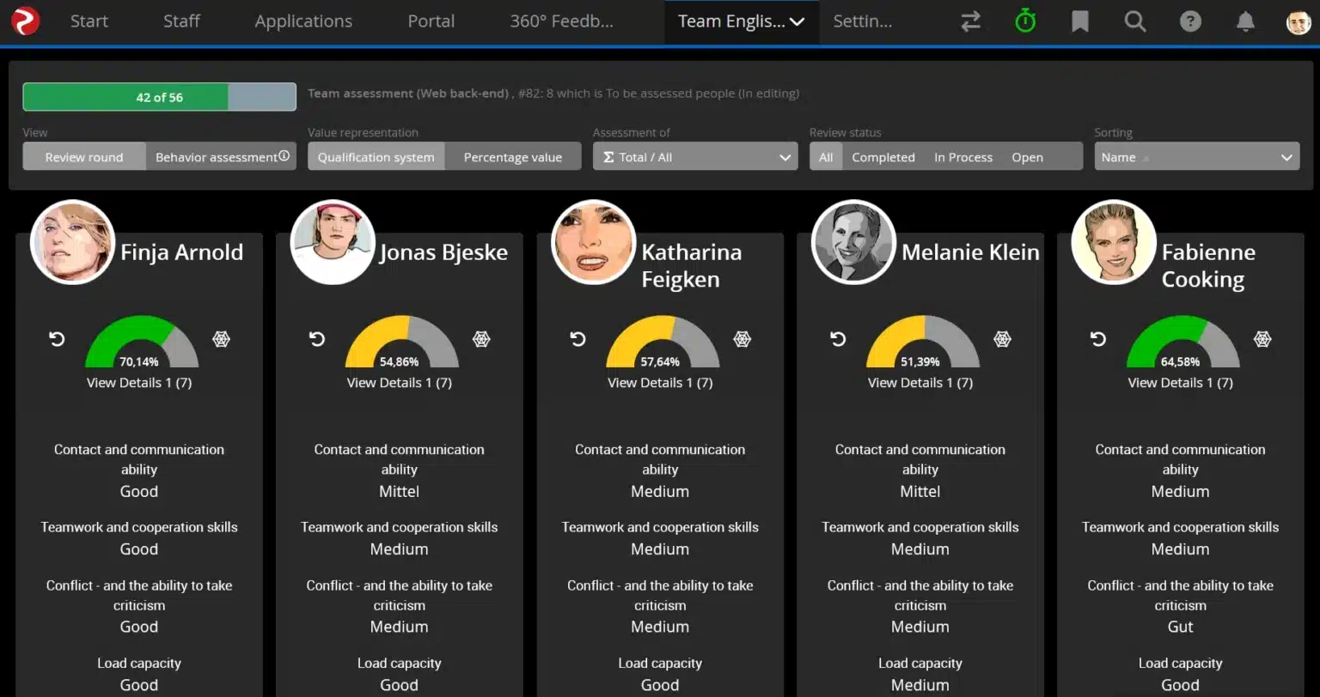View Details for Katharina Feigken
1320x697 pixels.
click(x=660, y=382)
